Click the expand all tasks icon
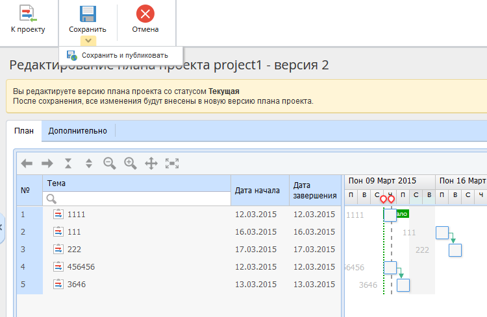 pyautogui.click(x=89, y=163)
